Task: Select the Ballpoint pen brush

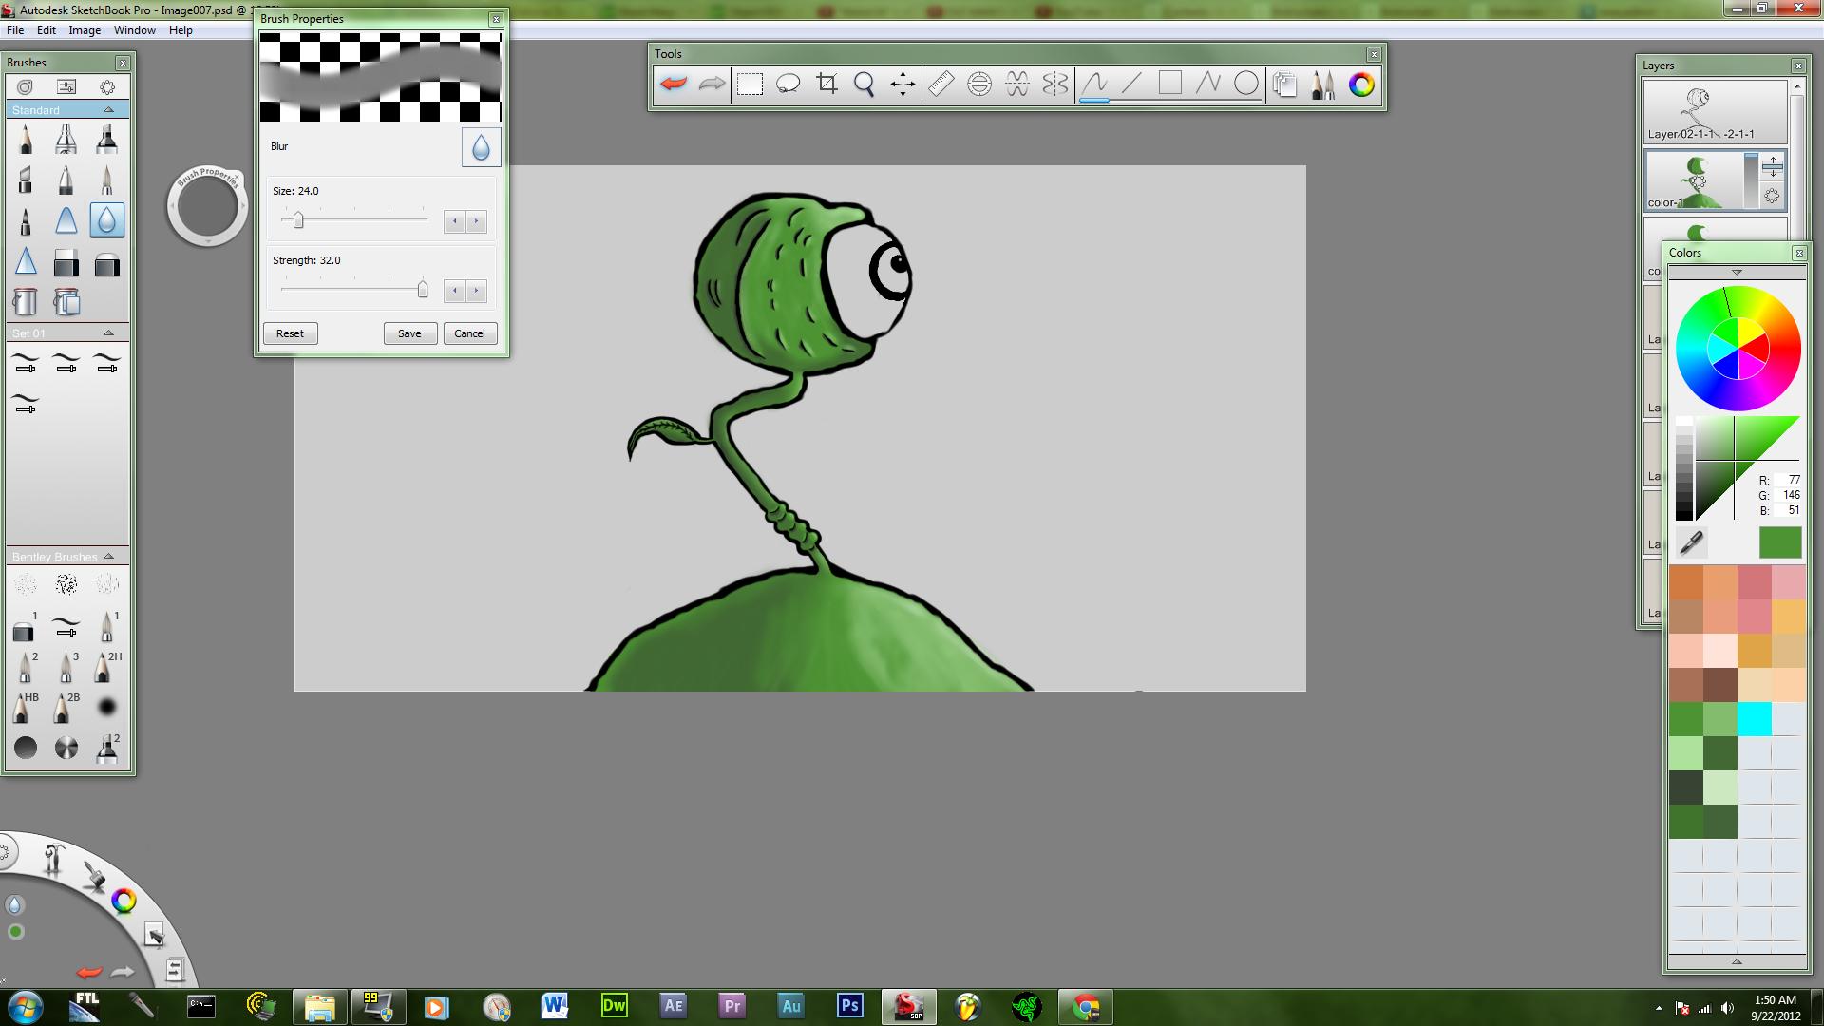Action: tap(66, 180)
